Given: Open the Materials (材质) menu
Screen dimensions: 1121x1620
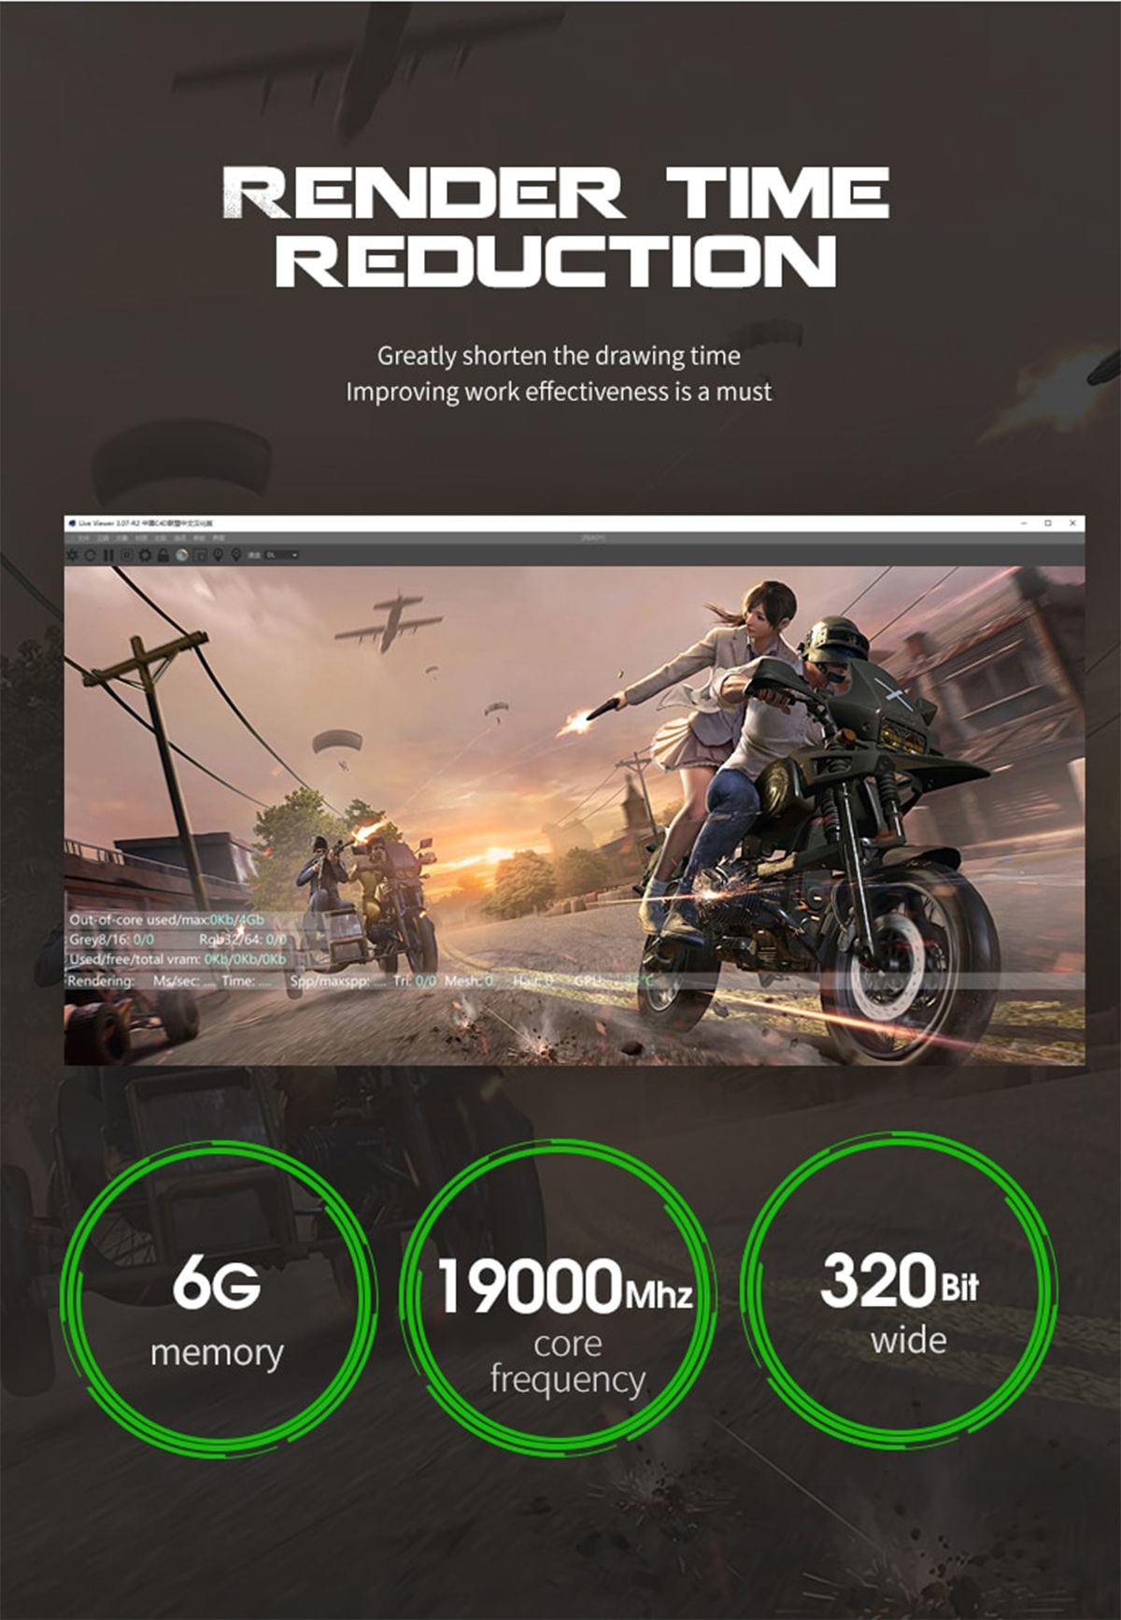Looking at the screenshot, I should [x=140, y=538].
